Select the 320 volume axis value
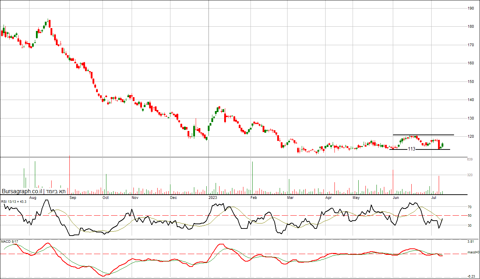This screenshot has height=279, width=480. tap(470, 175)
